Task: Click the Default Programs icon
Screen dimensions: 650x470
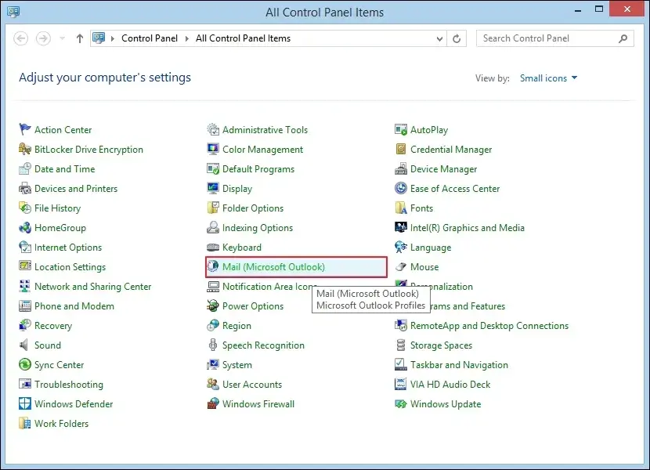Action: 213,168
